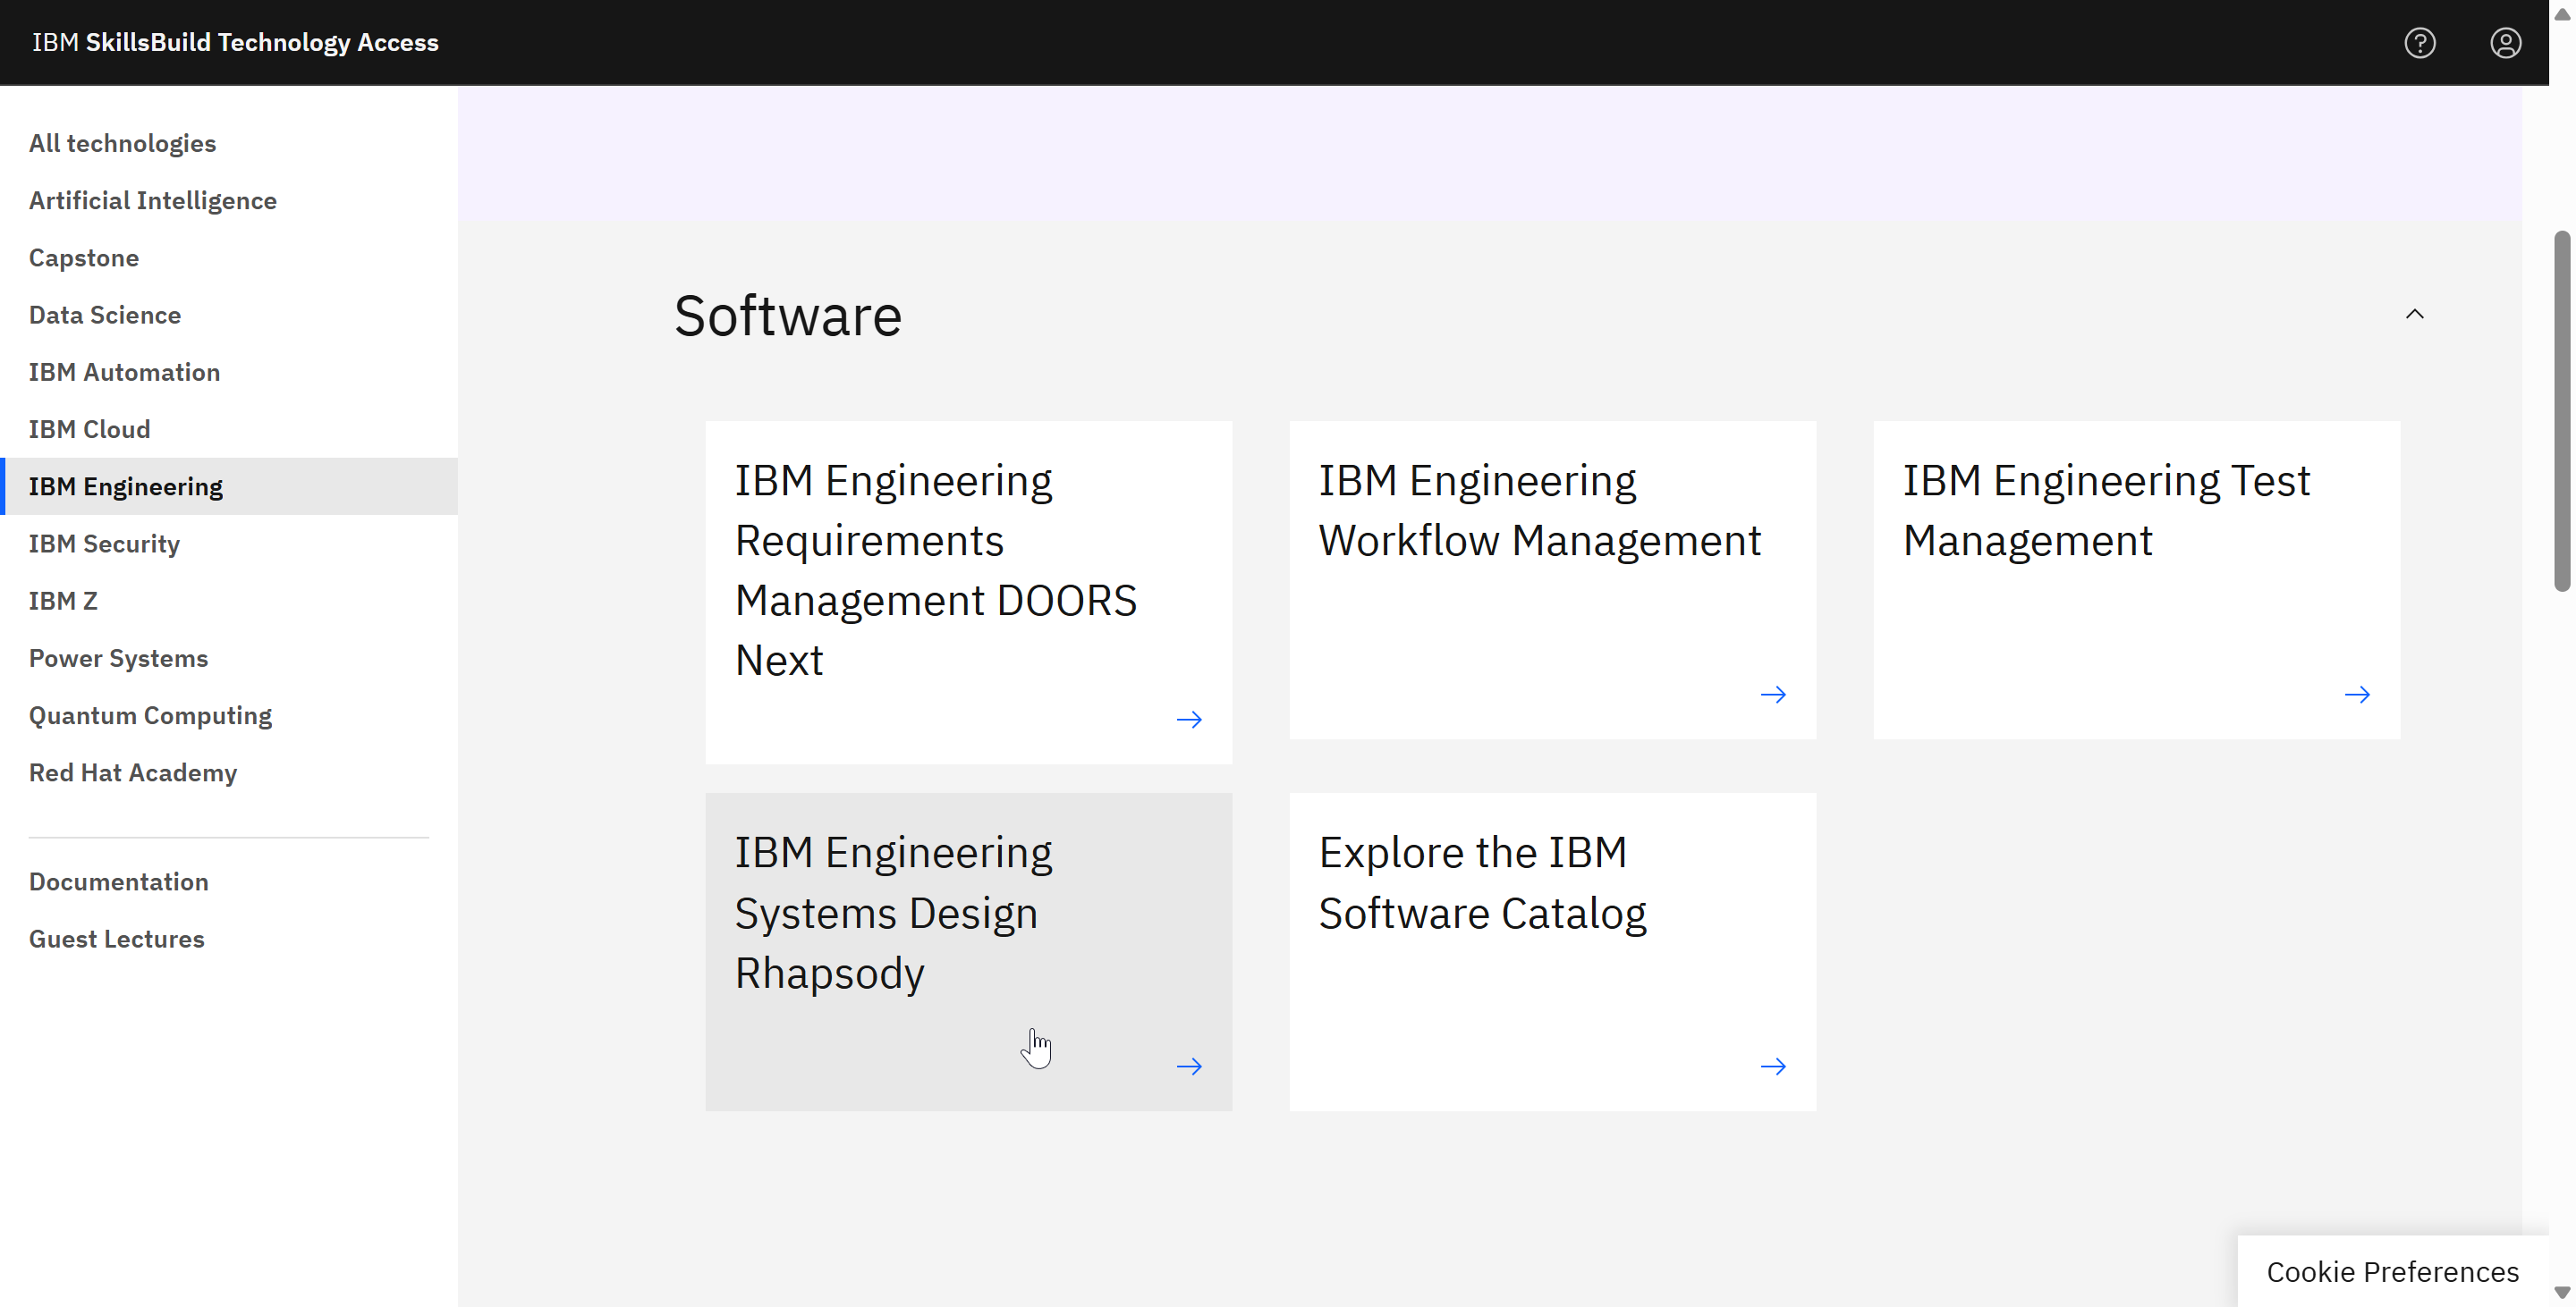Open IBM Engineering Workflow Management title

coord(1539,510)
